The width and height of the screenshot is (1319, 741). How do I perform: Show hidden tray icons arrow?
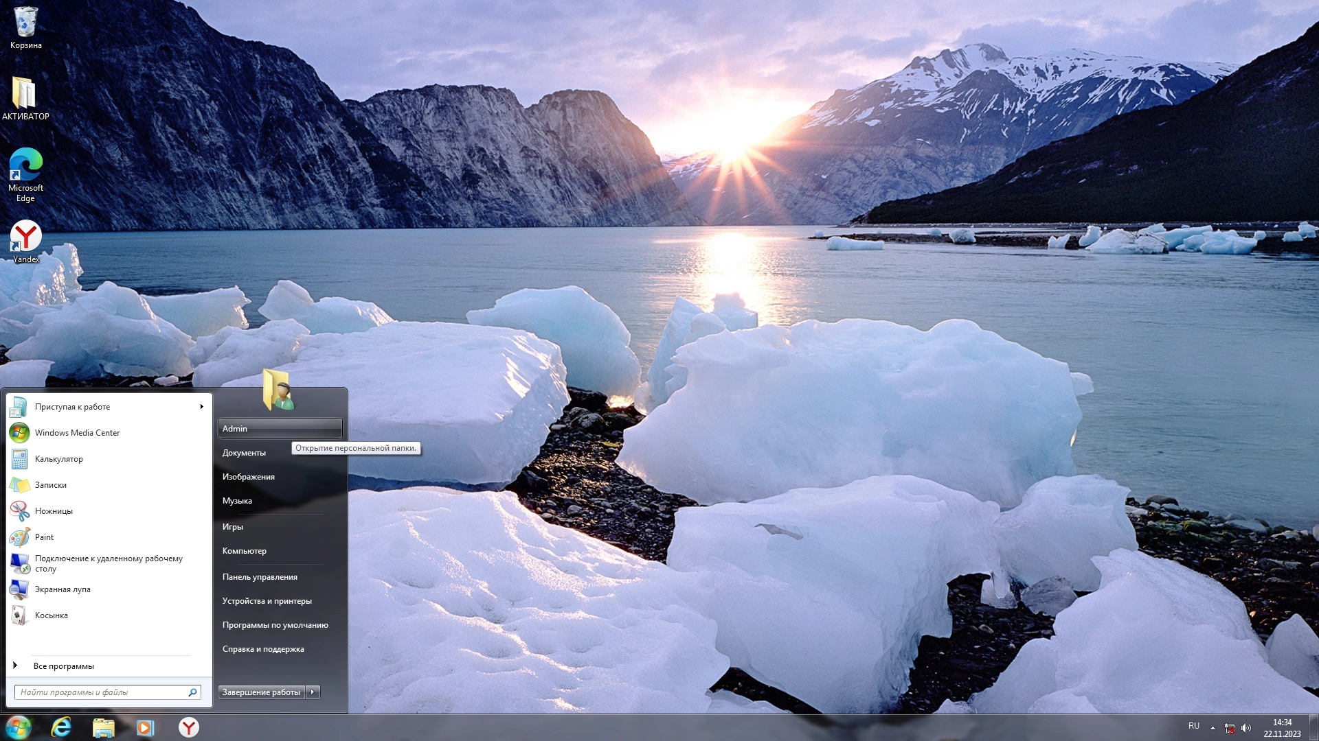tap(1213, 727)
